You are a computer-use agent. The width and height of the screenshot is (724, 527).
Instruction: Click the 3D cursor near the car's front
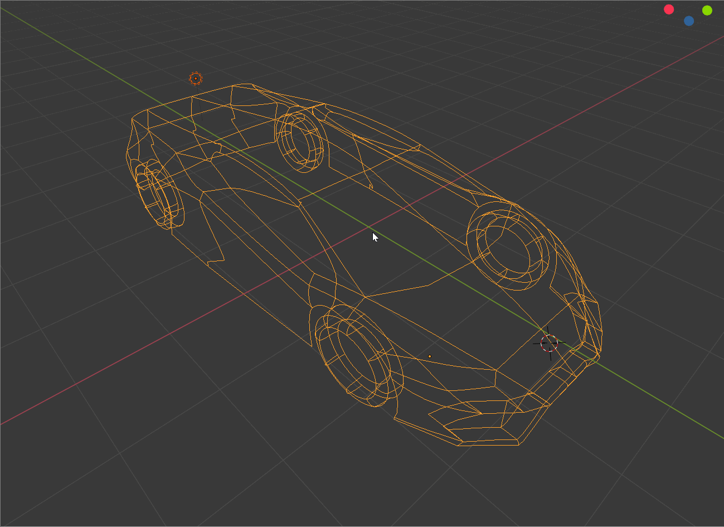[x=549, y=342]
